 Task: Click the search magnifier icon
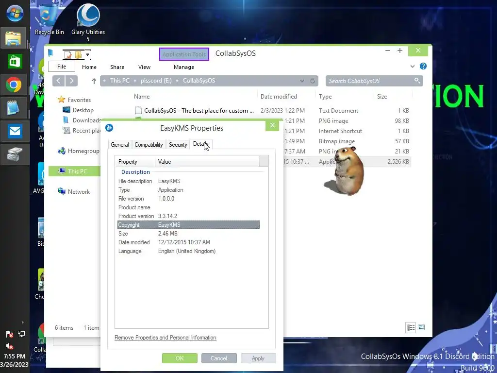(417, 81)
